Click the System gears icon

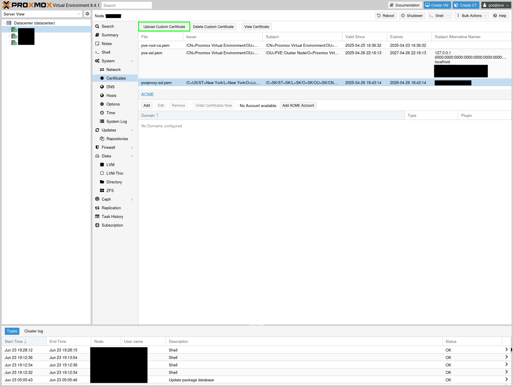click(x=97, y=61)
